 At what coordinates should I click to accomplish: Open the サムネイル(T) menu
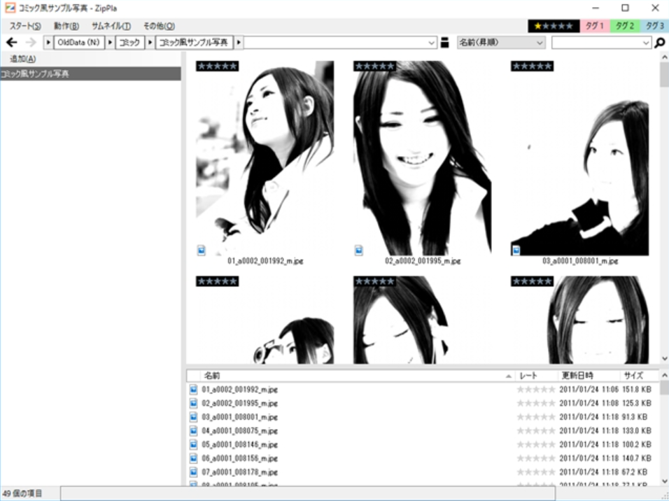pyautogui.click(x=111, y=26)
